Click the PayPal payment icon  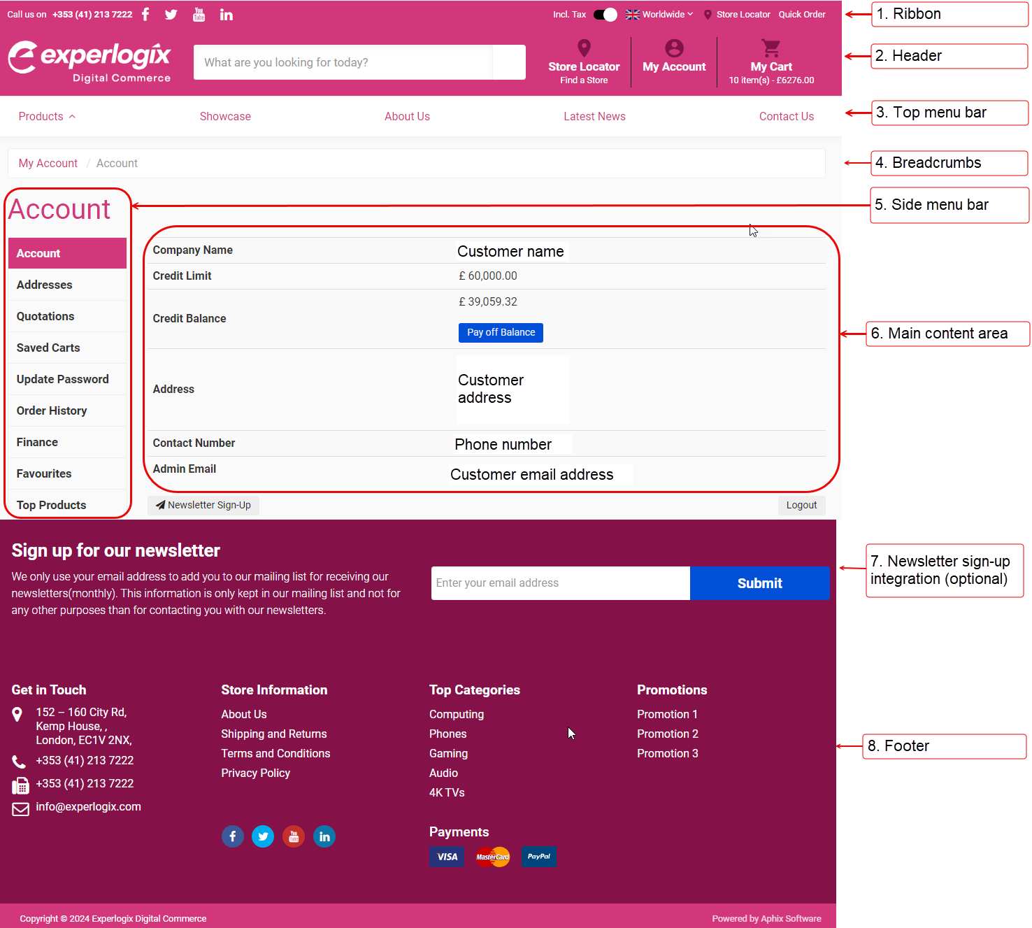(x=538, y=856)
